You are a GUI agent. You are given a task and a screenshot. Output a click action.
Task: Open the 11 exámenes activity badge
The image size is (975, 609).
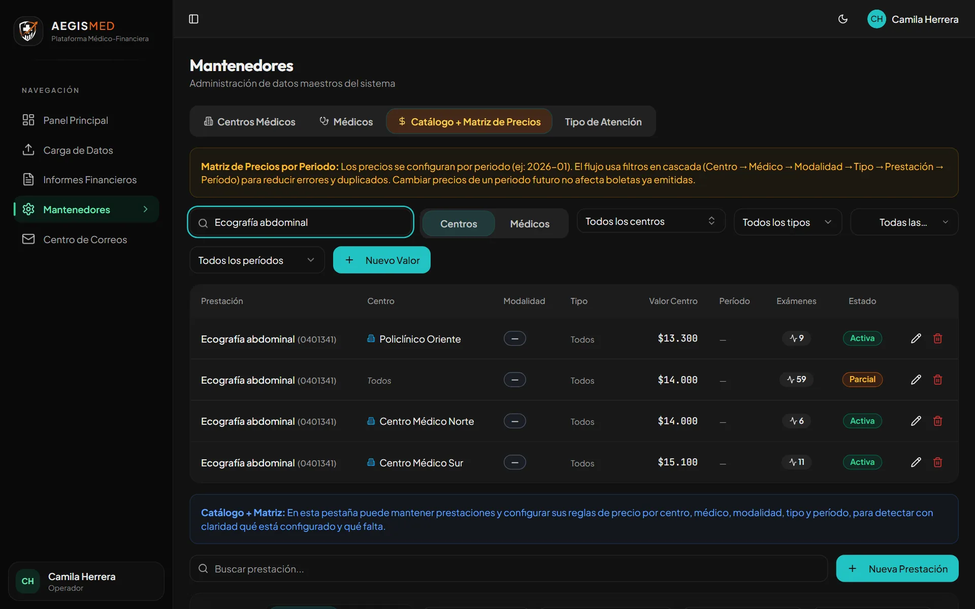(796, 462)
